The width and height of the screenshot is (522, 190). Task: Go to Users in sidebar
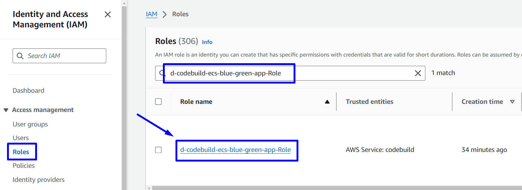(x=20, y=138)
